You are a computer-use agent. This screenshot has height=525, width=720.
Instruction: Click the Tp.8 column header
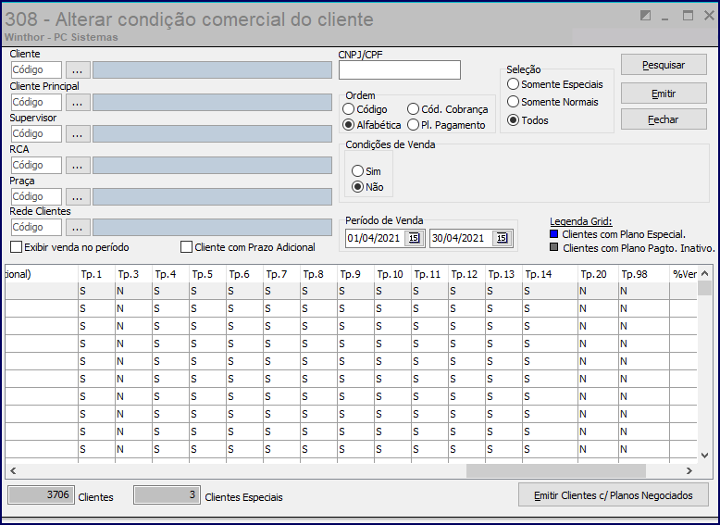point(318,274)
